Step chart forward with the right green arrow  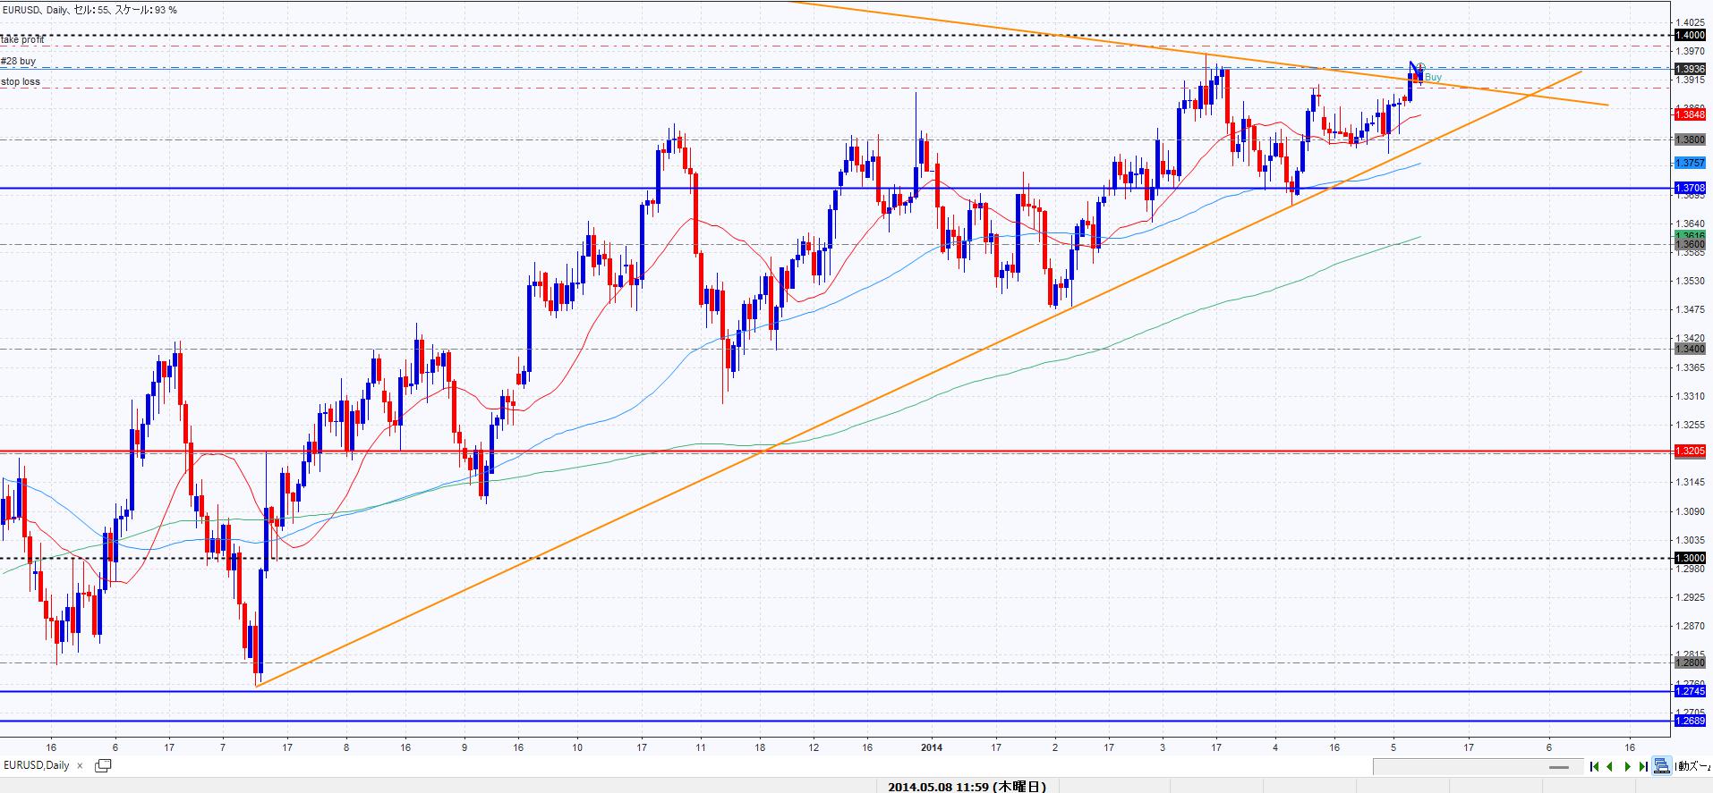tap(1627, 766)
